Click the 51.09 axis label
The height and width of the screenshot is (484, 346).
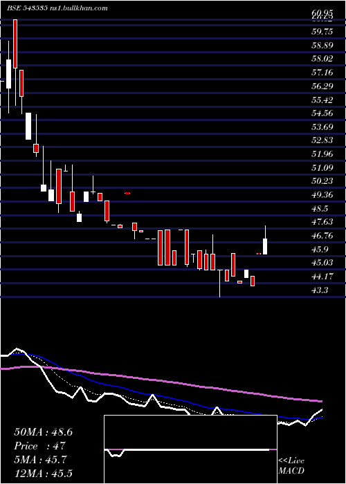point(322,167)
